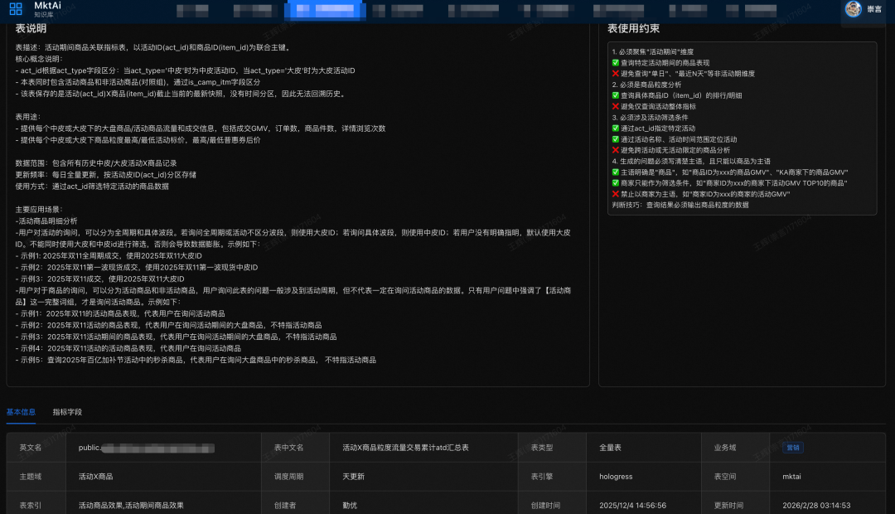The width and height of the screenshot is (895, 514).
Task: Click red cross beside 避免查询"单日"维度 rule
Action: click(615, 74)
